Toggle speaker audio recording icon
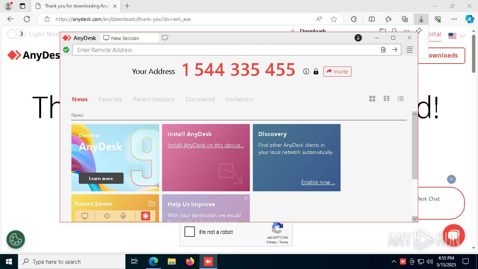This screenshot has width=478, height=269. 107,216
